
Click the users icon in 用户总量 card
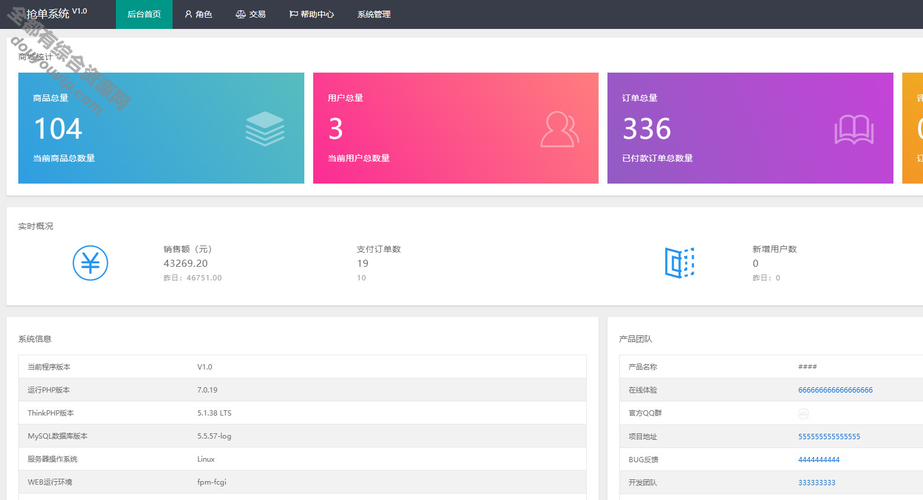tap(560, 129)
